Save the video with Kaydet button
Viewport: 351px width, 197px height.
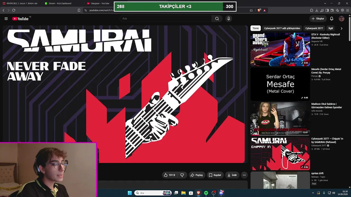click(215, 175)
